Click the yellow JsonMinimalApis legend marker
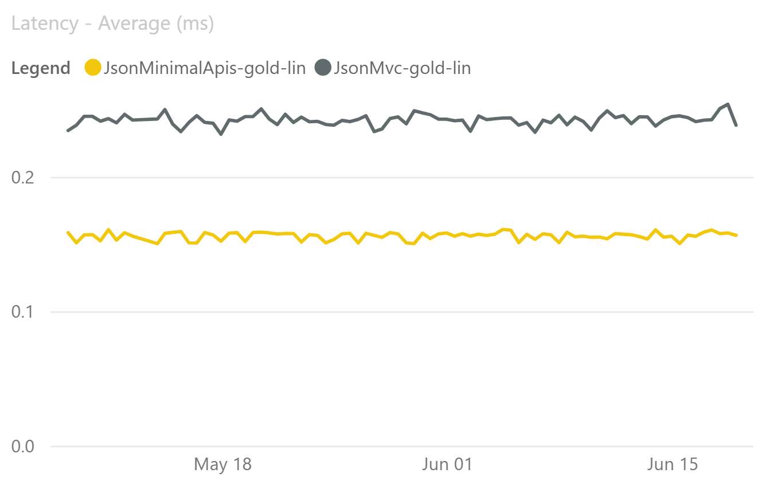 pos(93,68)
